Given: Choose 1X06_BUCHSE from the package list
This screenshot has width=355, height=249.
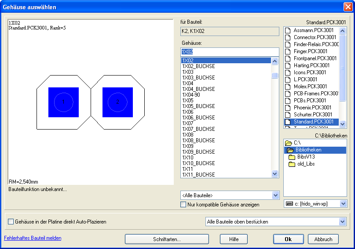Looking at the screenshot, I should pyautogui.click(x=198, y=117).
